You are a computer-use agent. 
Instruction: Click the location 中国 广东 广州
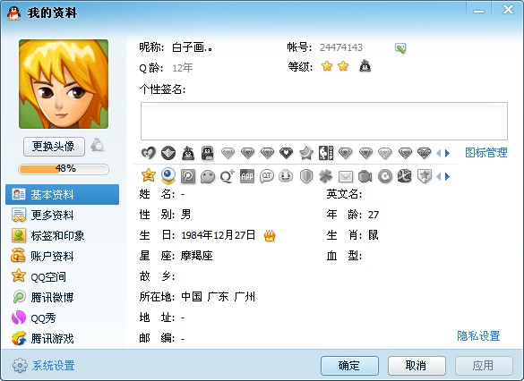219,297
